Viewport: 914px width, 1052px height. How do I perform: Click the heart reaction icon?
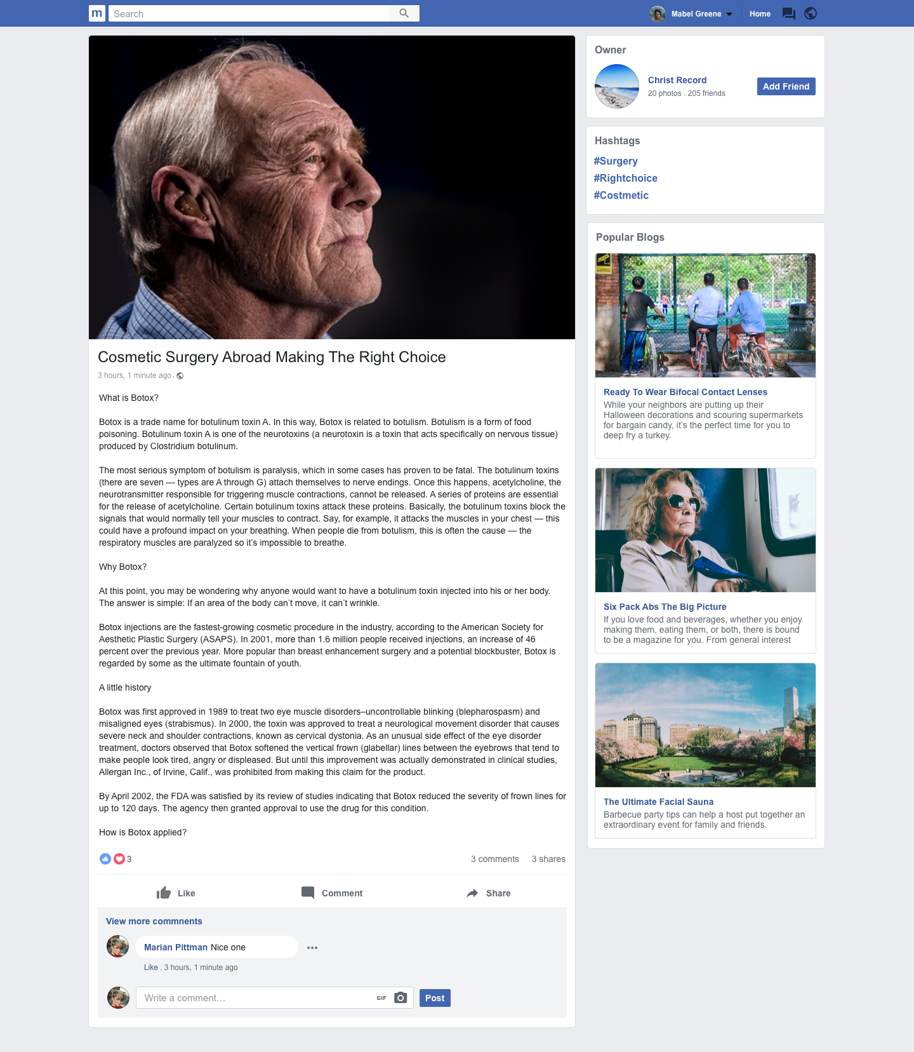[x=119, y=859]
